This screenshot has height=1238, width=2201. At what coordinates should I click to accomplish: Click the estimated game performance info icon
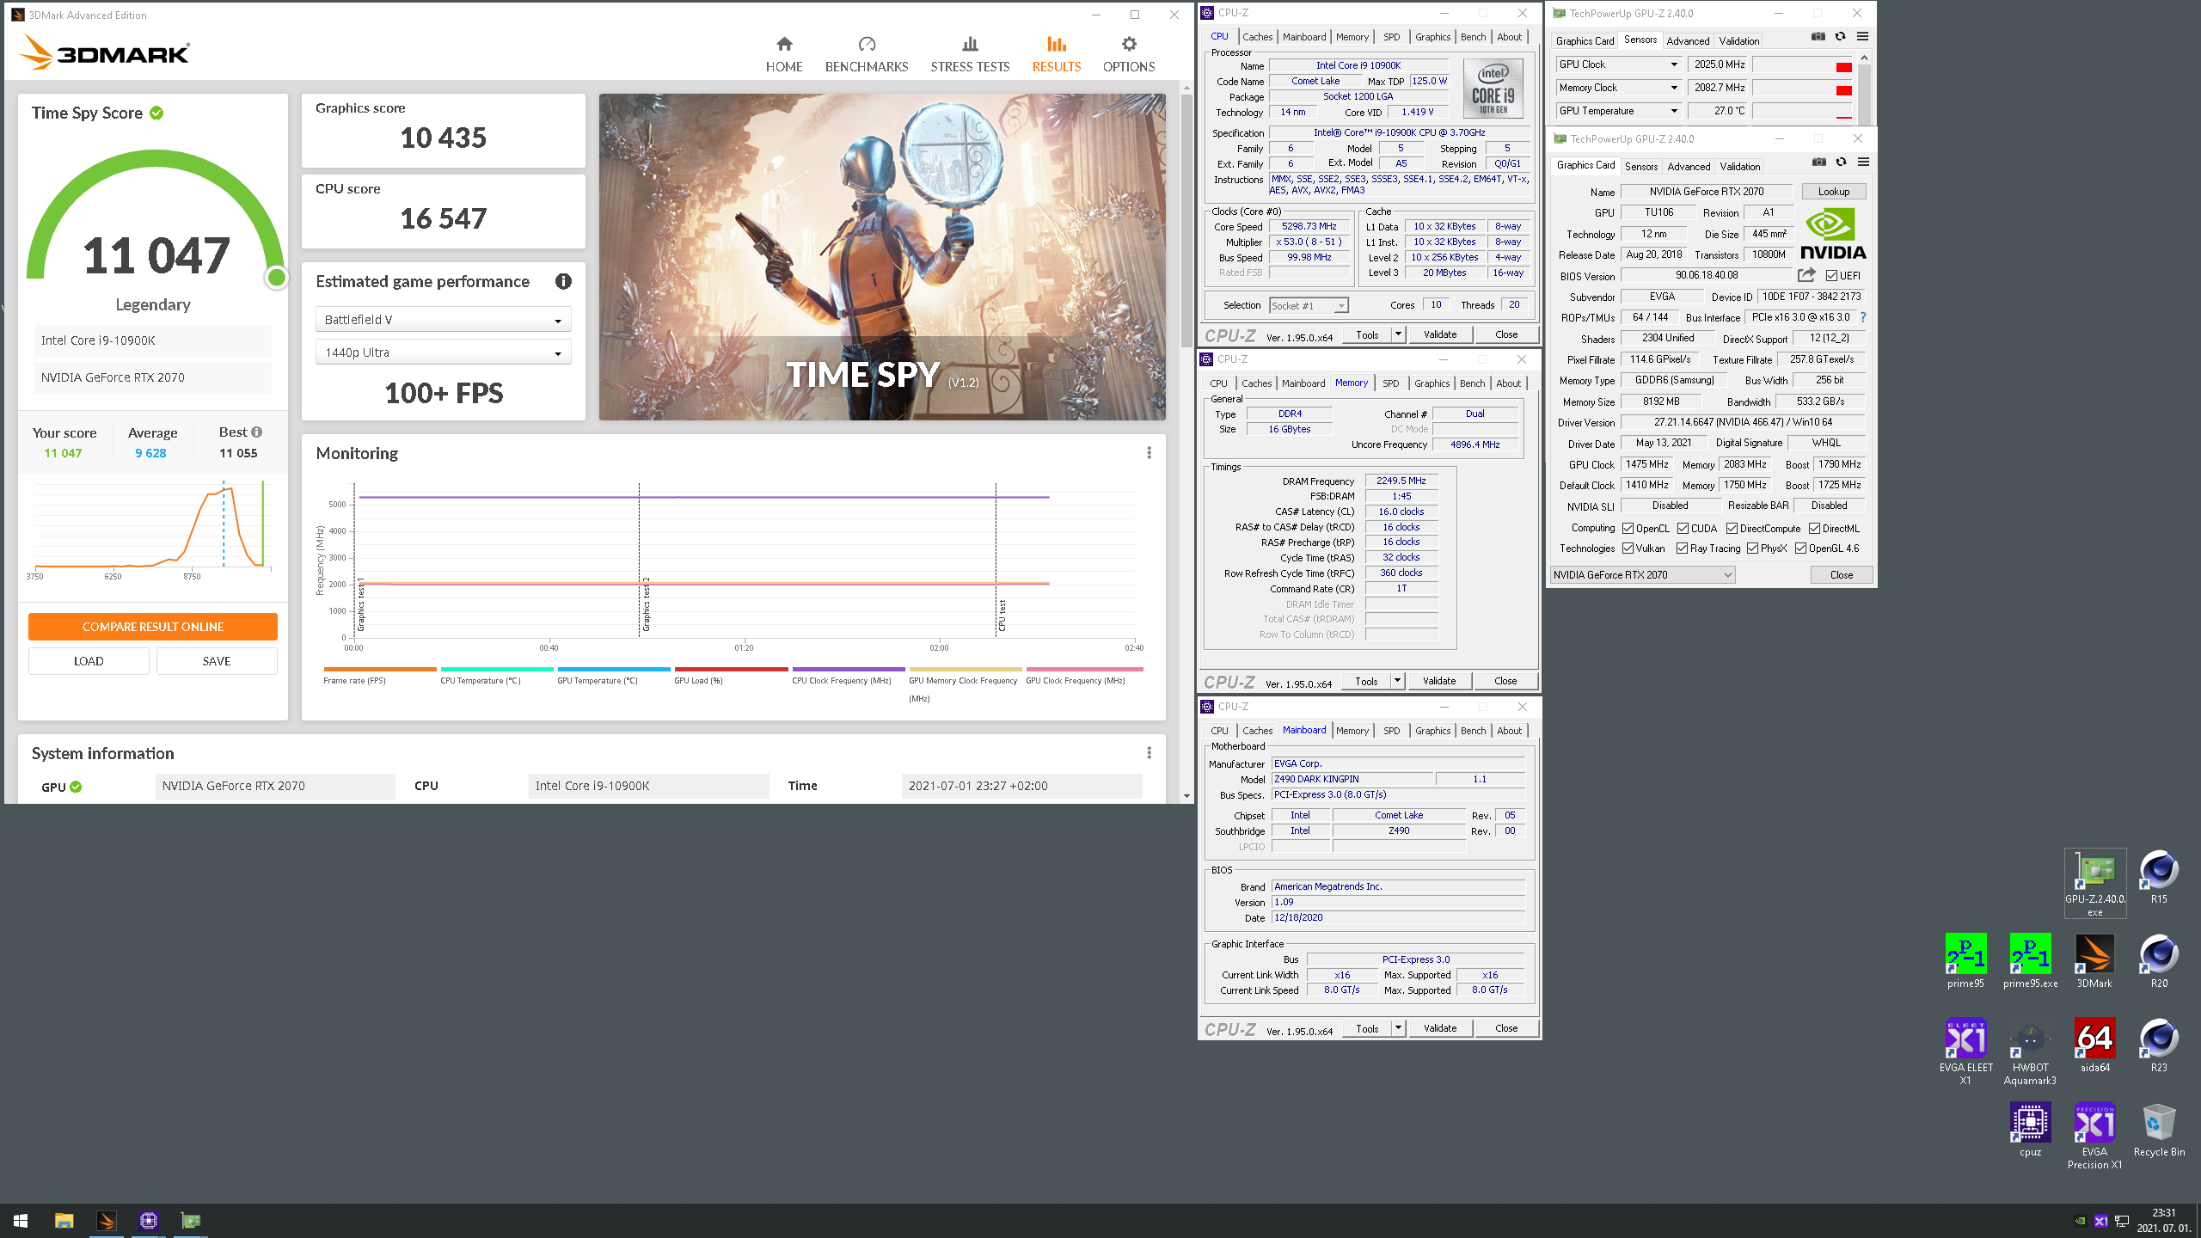click(x=563, y=282)
